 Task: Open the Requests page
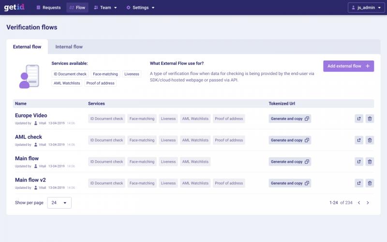49,8
